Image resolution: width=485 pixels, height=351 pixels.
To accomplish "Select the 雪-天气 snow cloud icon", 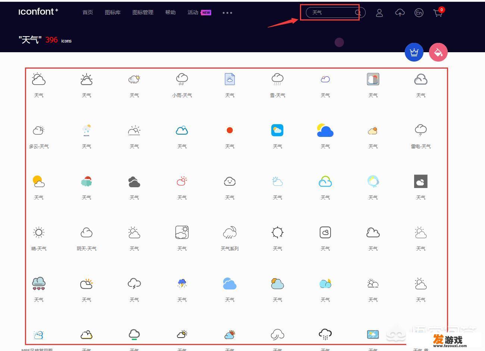I will pos(278,79).
